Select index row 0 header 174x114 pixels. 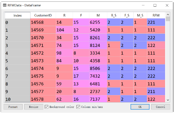point(18,22)
